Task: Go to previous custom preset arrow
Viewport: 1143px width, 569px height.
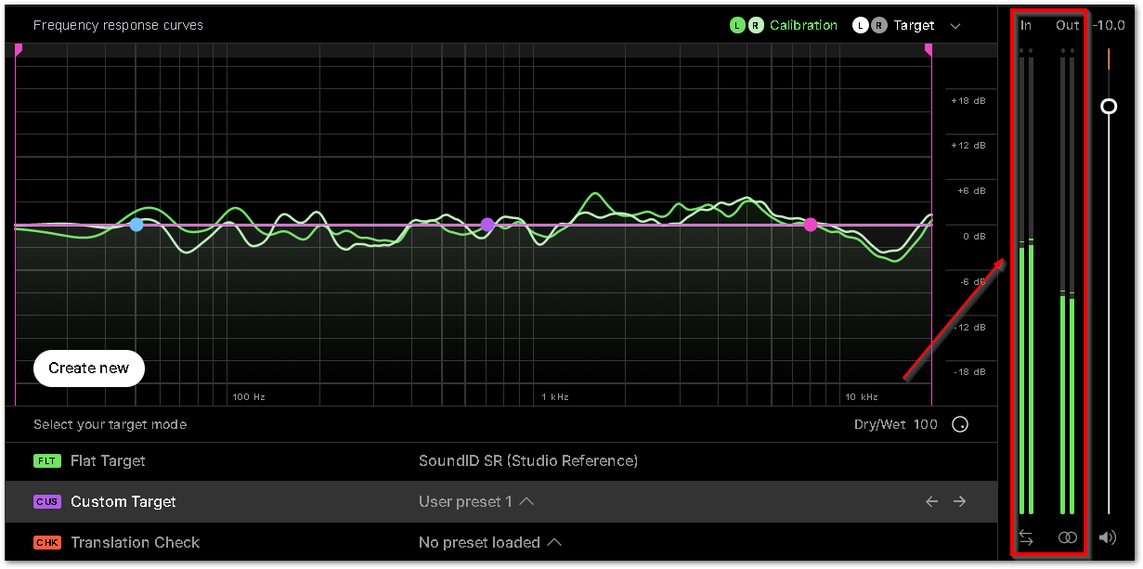Action: (932, 502)
